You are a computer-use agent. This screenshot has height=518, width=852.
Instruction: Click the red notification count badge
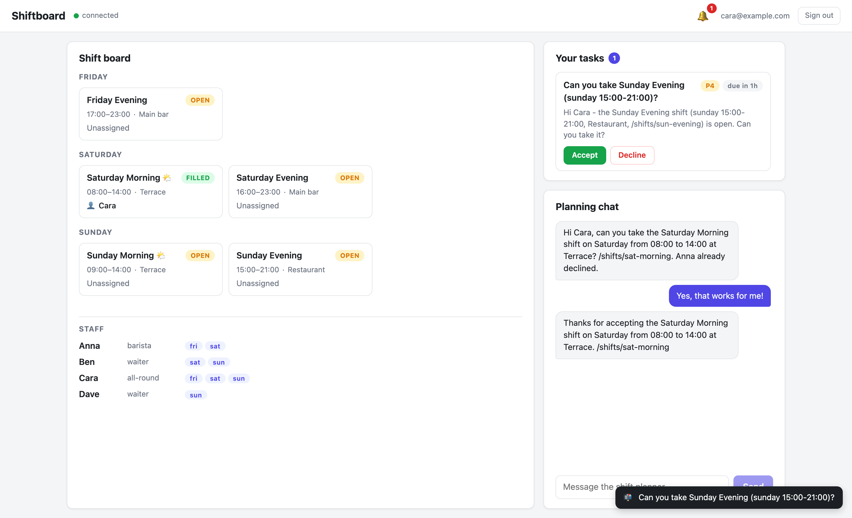[x=711, y=8]
